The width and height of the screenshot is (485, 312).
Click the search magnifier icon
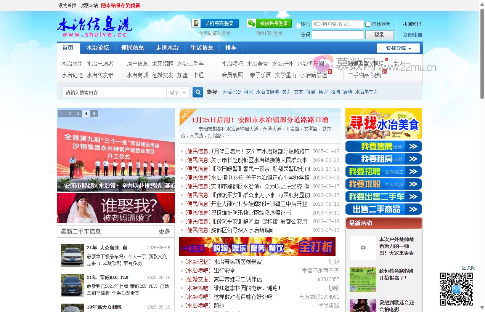click(x=198, y=92)
